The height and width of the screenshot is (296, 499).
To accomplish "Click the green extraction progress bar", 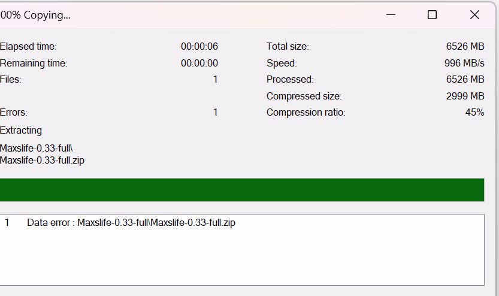I will pyautogui.click(x=242, y=190).
